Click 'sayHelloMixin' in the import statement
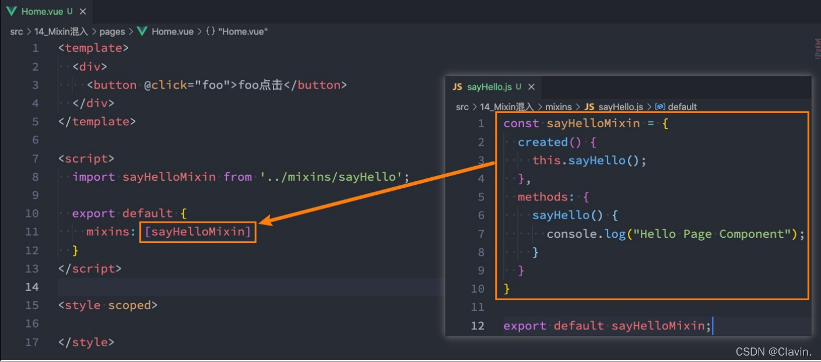 (169, 177)
